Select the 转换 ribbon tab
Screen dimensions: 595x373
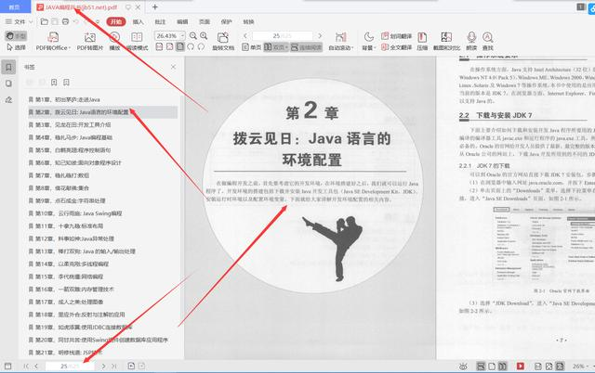pyautogui.click(x=248, y=22)
